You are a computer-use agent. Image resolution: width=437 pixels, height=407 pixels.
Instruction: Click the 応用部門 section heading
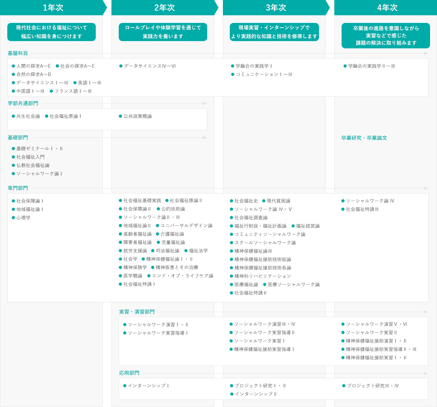(x=129, y=373)
